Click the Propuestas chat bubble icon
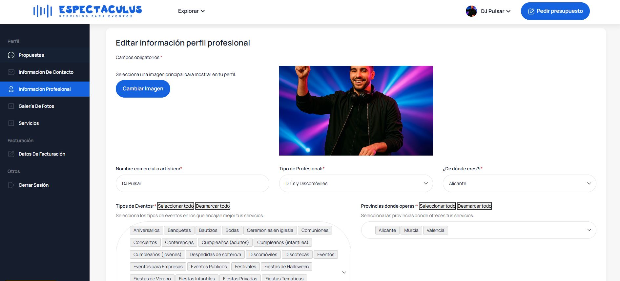The image size is (620, 281). click(x=11, y=55)
